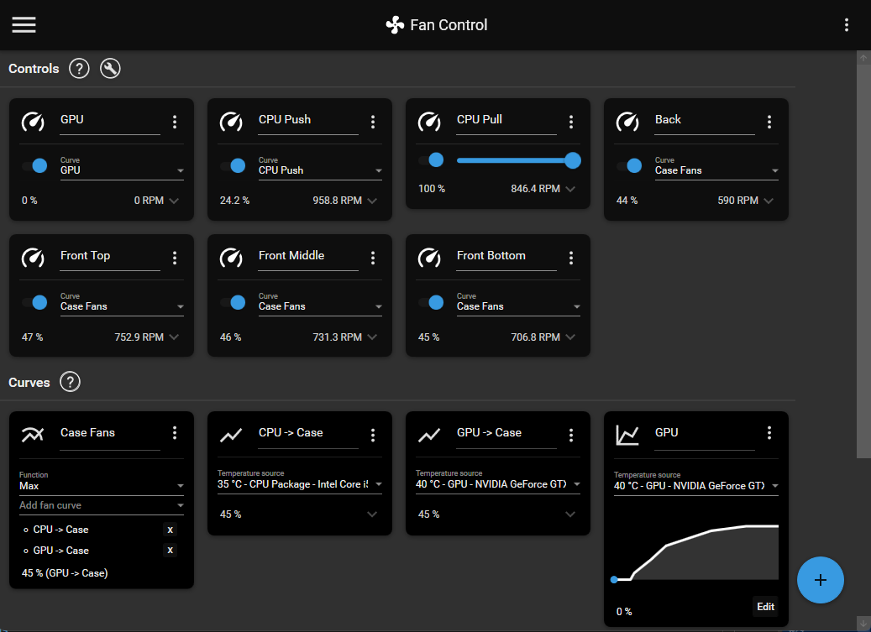Open the Controls help question icon
The width and height of the screenshot is (871, 632).
(79, 69)
